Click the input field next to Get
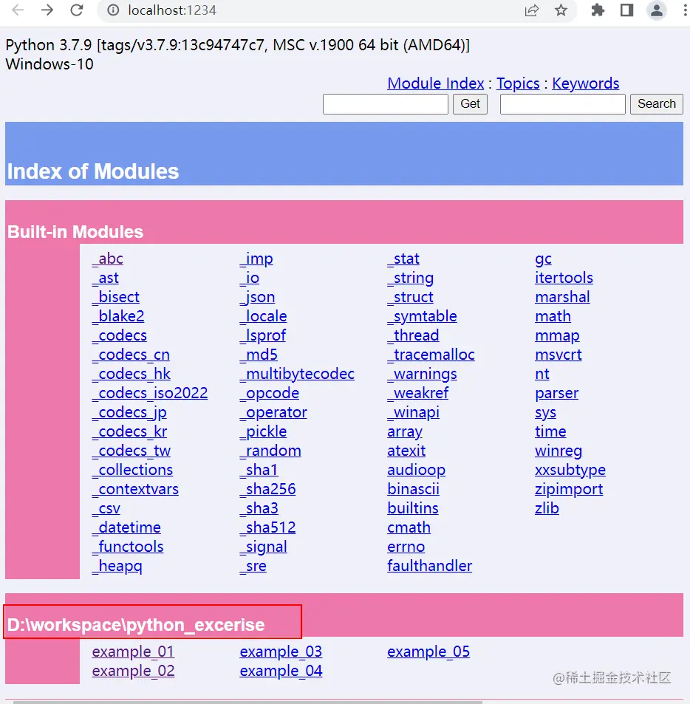Viewport: 690px width, 704px height. tap(385, 104)
